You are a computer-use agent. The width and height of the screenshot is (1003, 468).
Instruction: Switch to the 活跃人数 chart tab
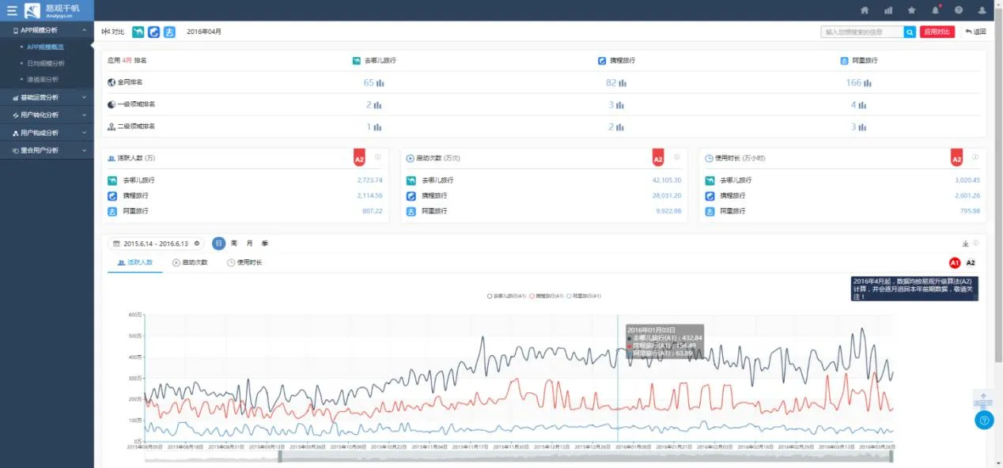[135, 262]
